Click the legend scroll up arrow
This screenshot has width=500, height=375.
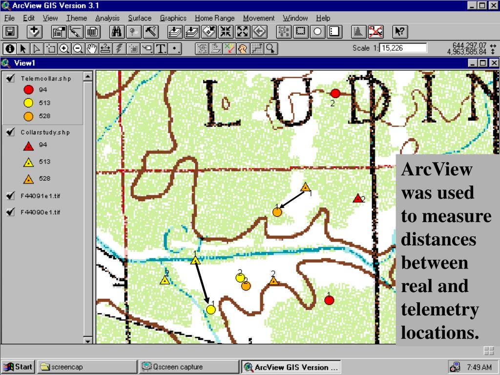click(88, 76)
